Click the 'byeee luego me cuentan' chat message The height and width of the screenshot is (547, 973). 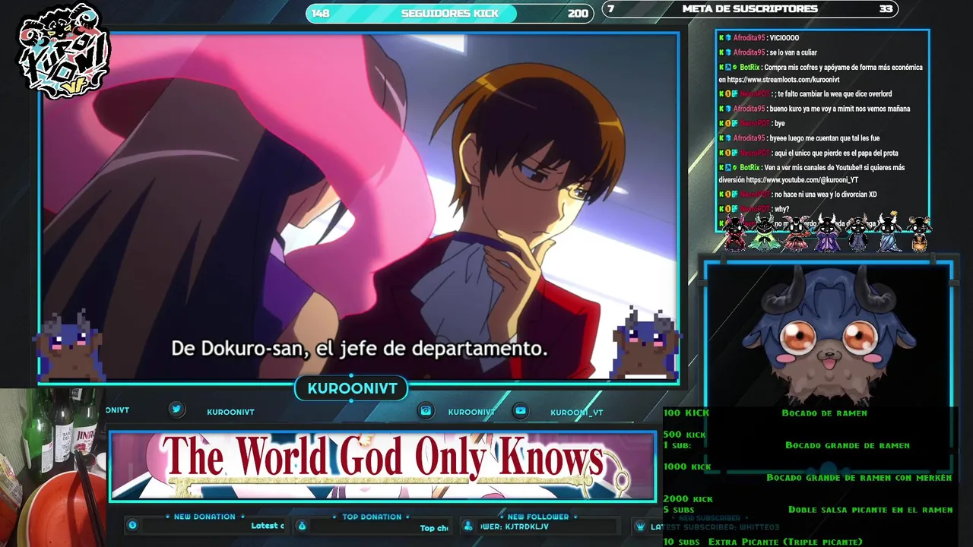point(799,138)
